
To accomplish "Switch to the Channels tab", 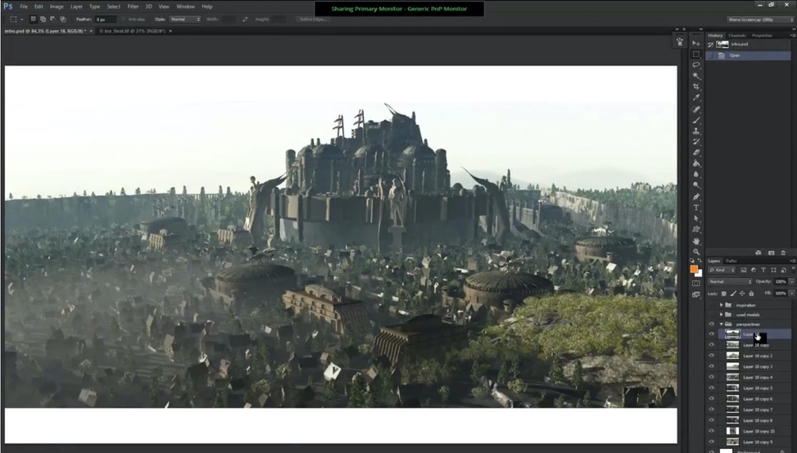I will 737,36.
